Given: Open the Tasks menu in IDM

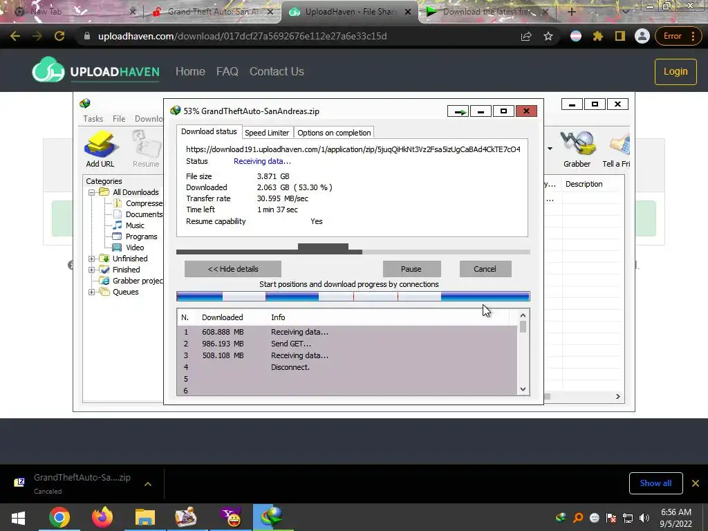Looking at the screenshot, I should [93, 119].
